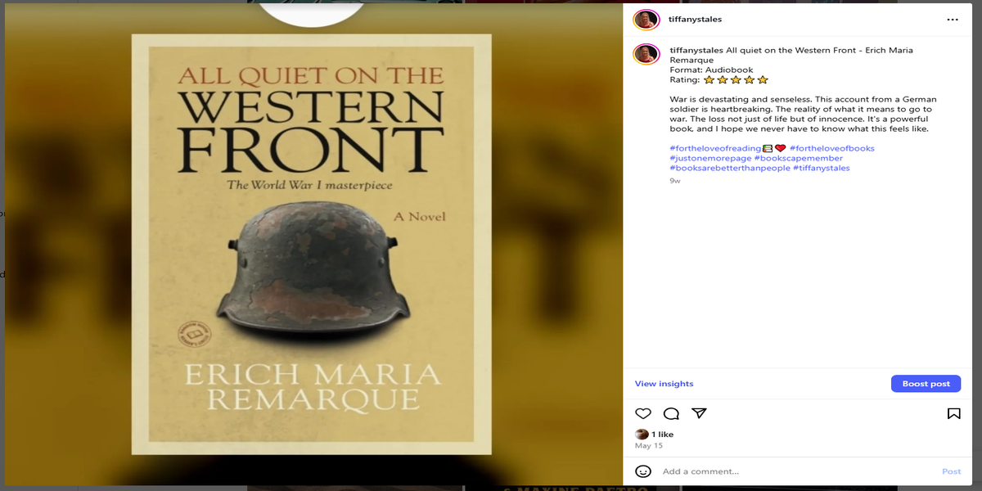Open the #justonemorepage hashtag
Screen dimensions: 982x491
click(x=710, y=158)
